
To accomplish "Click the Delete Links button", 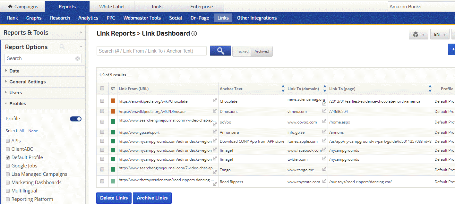I will click(x=114, y=198).
